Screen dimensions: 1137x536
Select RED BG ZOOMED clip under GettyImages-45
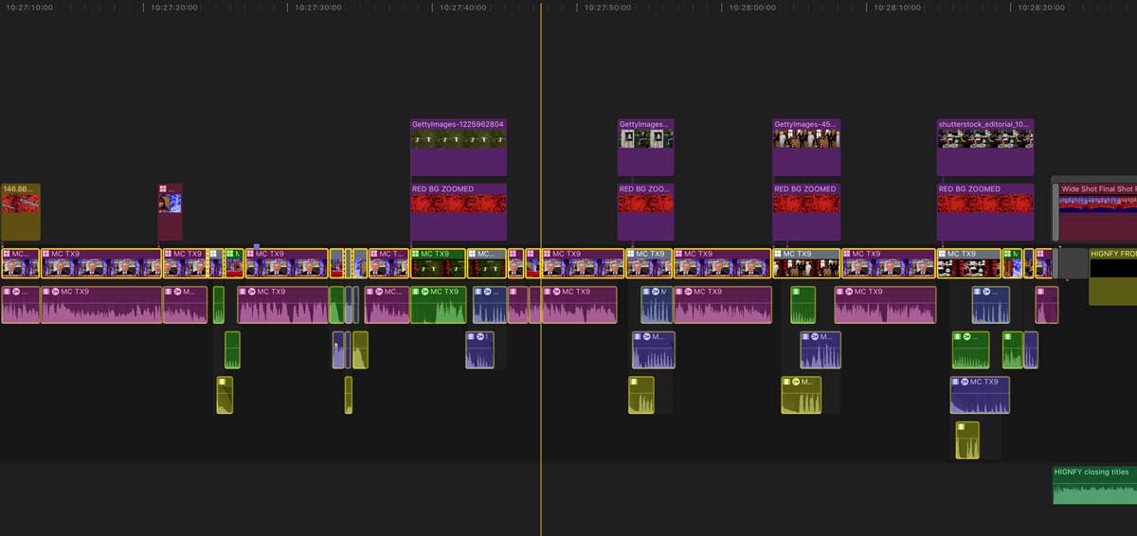[x=806, y=212]
